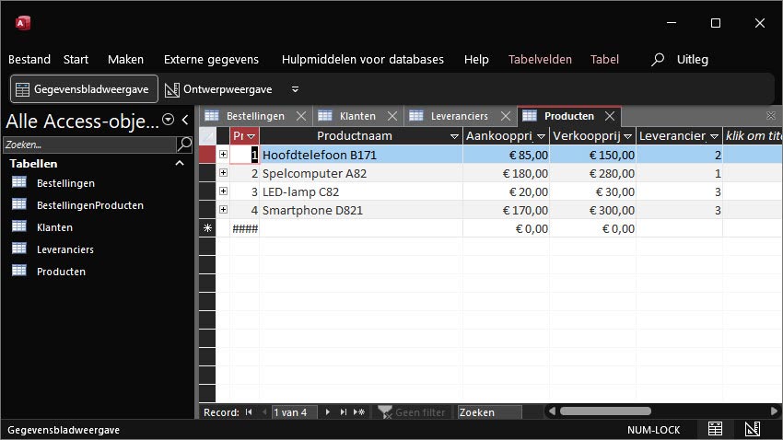The image size is (783, 440).
Task: Open the Verkoopprijs column filter dropdown
Action: (x=627, y=136)
